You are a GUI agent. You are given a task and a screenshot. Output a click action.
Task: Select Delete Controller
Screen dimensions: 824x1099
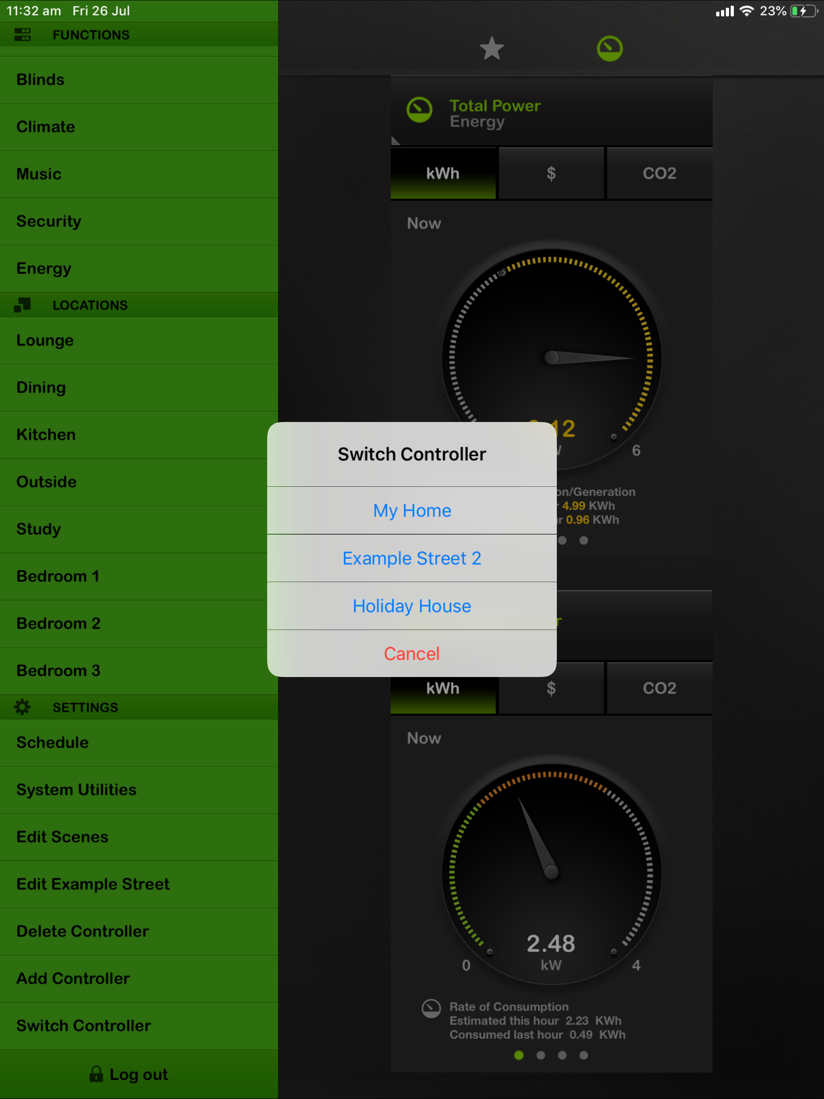(139, 932)
